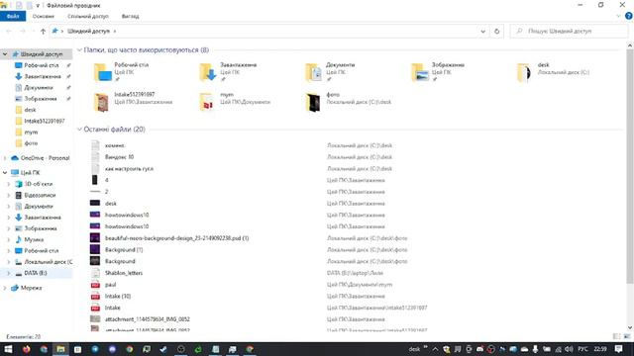Refresh the Швидкий доступ view
This screenshot has height=356, width=634.
pyautogui.click(x=497, y=31)
